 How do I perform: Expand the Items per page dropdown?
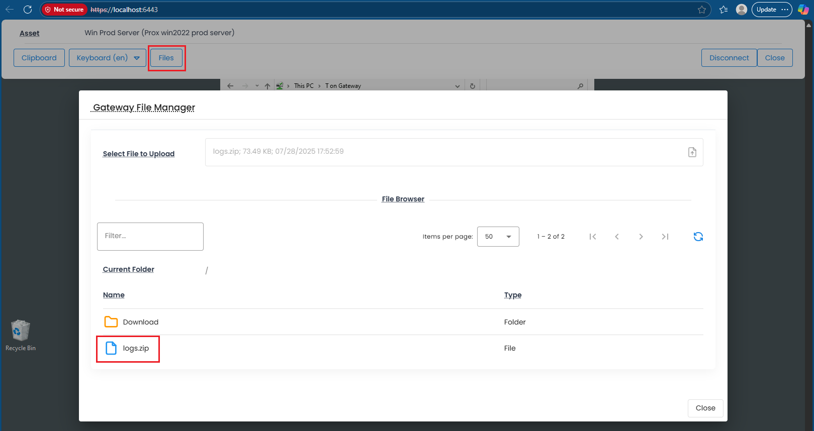(x=498, y=237)
